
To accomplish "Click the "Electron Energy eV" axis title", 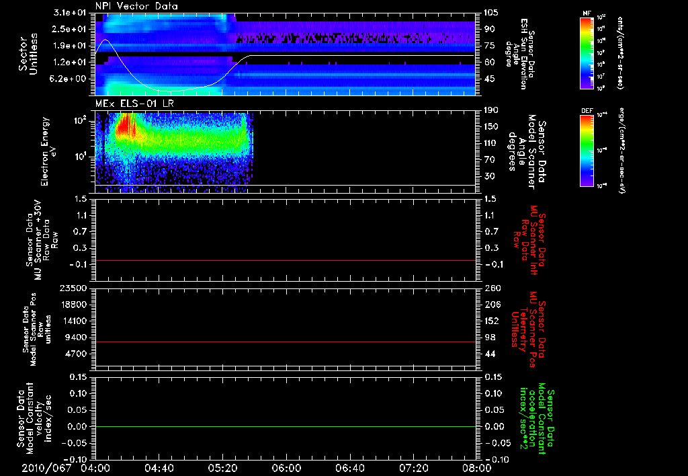I will [48, 151].
